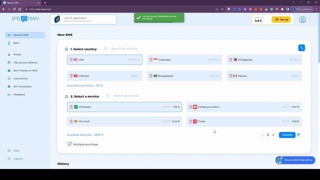Open Feedback page
320x180 pixels.
click(x=19, y=94)
